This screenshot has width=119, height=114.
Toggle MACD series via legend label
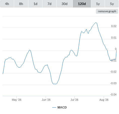point(62,107)
